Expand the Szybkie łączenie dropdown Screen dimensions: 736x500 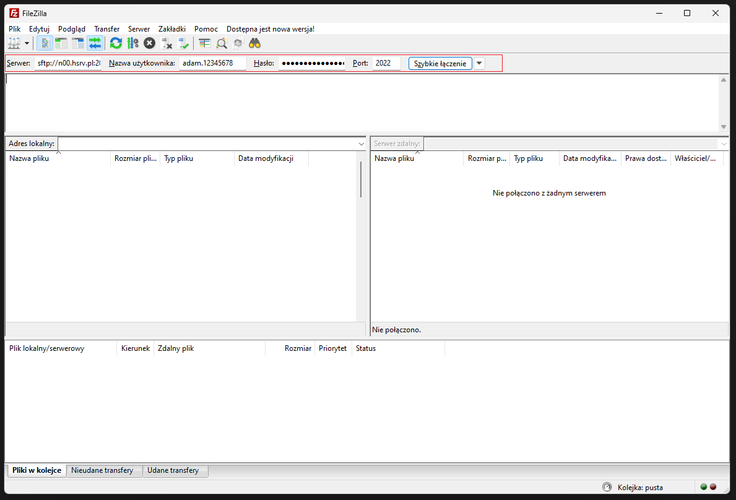478,62
